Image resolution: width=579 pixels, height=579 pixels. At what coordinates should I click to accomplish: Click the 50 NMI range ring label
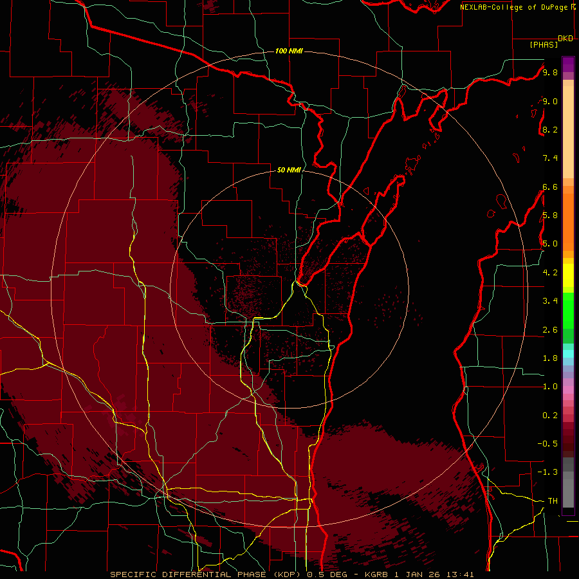click(x=289, y=170)
